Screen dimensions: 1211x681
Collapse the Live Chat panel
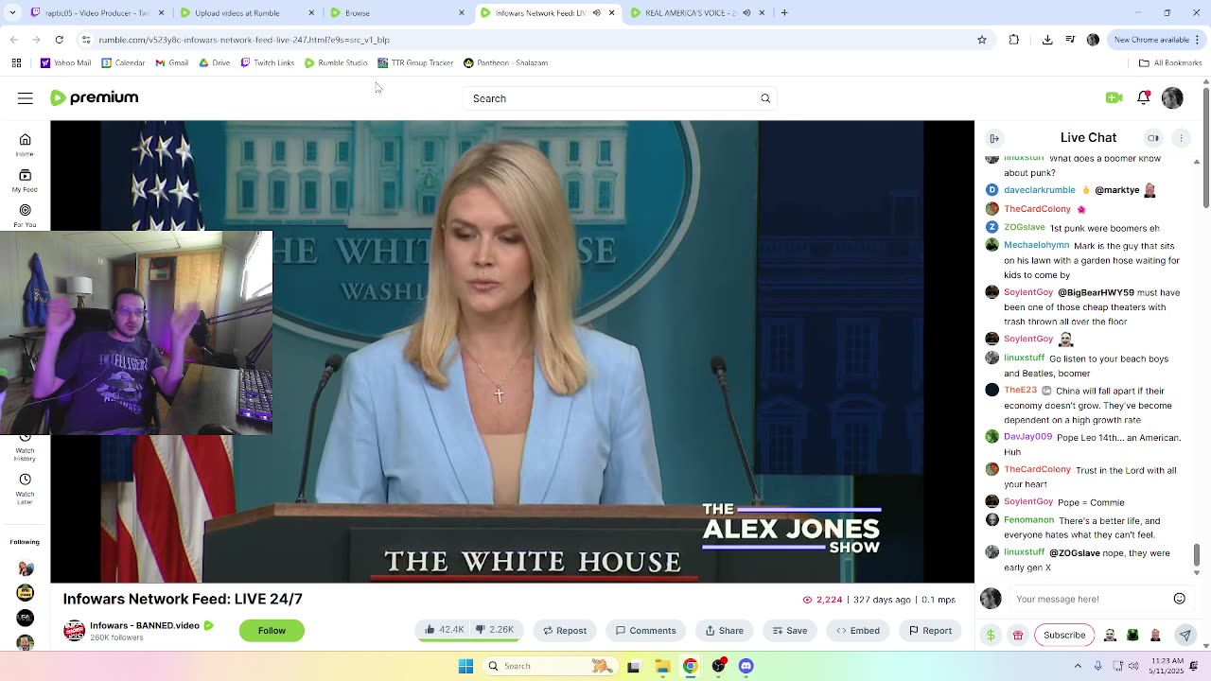coord(993,138)
